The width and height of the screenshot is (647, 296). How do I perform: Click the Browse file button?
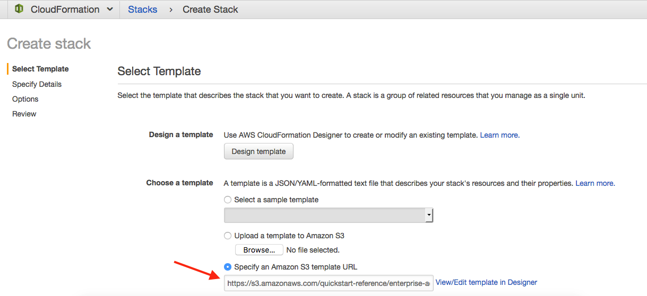click(259, 250)
